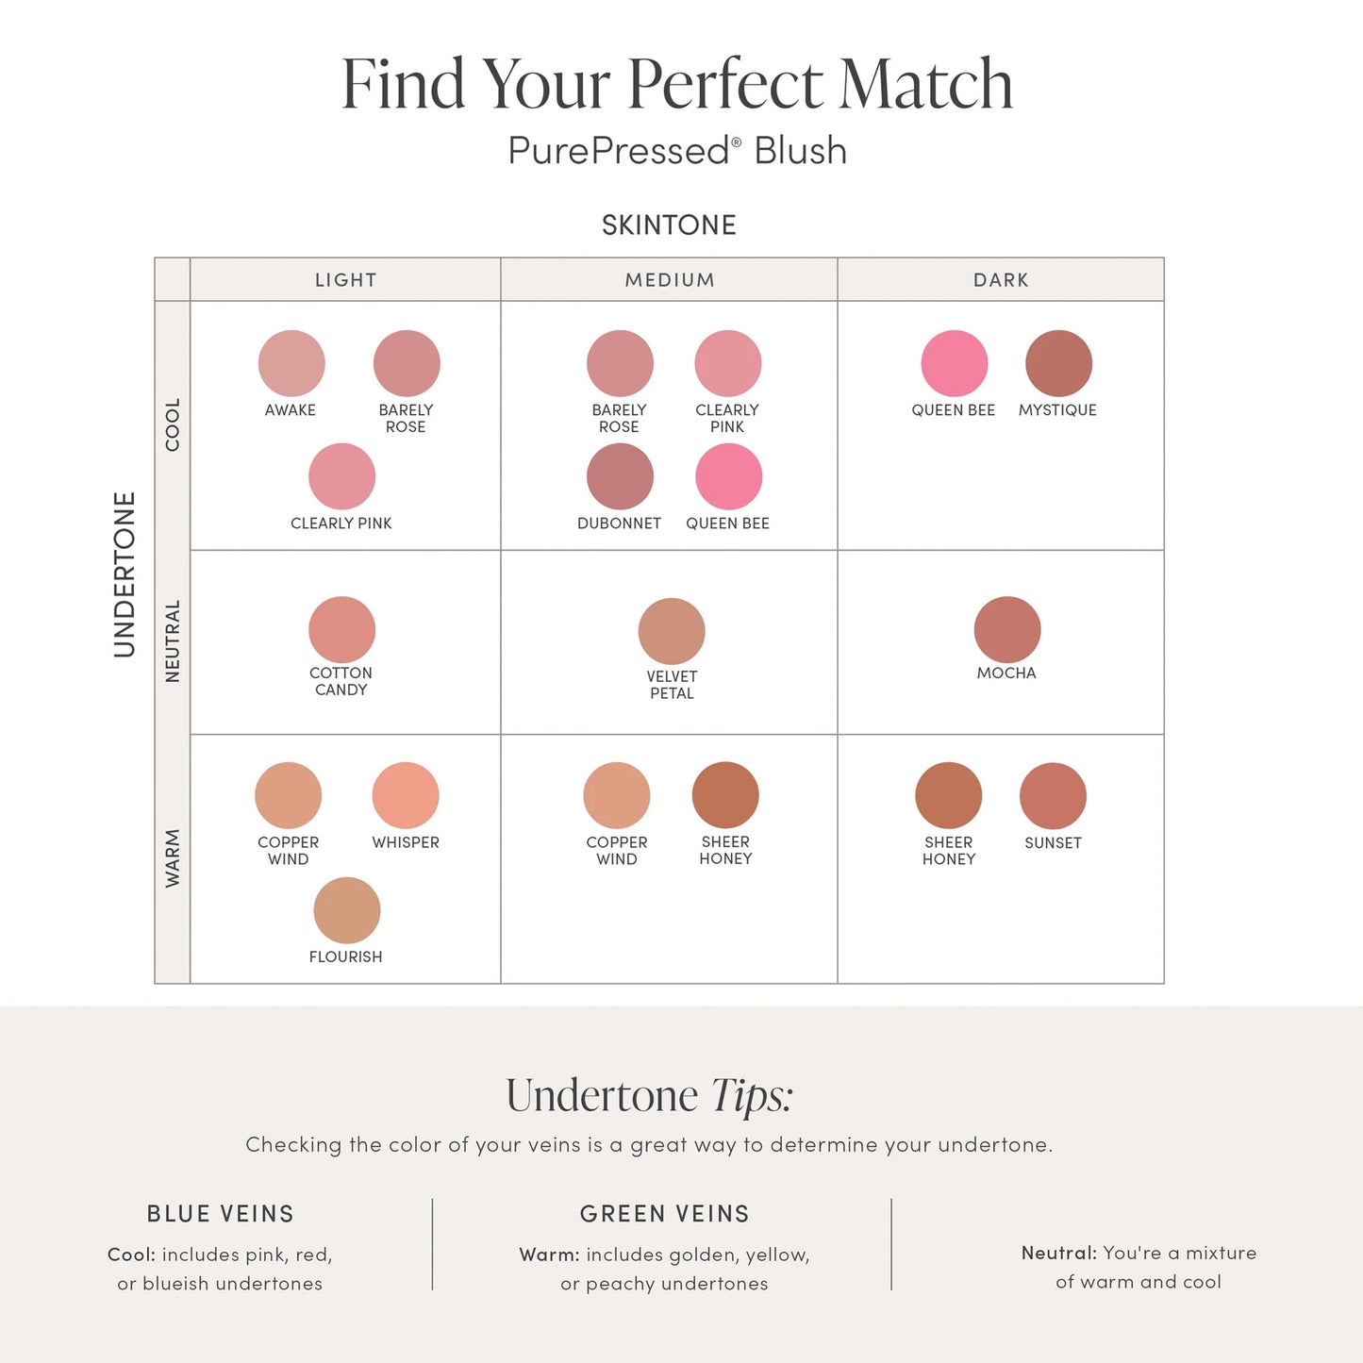Click the BLUE VEINS heading
Screen dimensions: 1363x1363
click(x=221, y=1214)
